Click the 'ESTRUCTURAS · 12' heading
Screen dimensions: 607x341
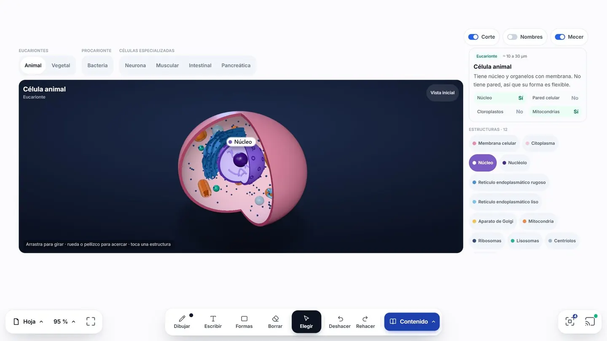coord(488,129)
